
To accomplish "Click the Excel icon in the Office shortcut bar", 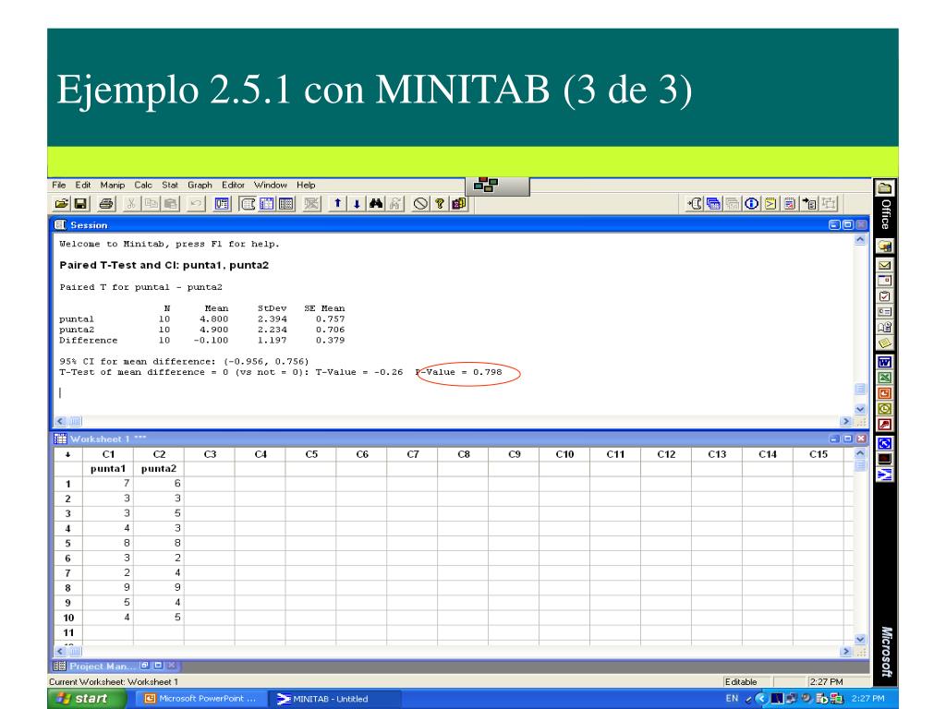I will tap(884, 378).
